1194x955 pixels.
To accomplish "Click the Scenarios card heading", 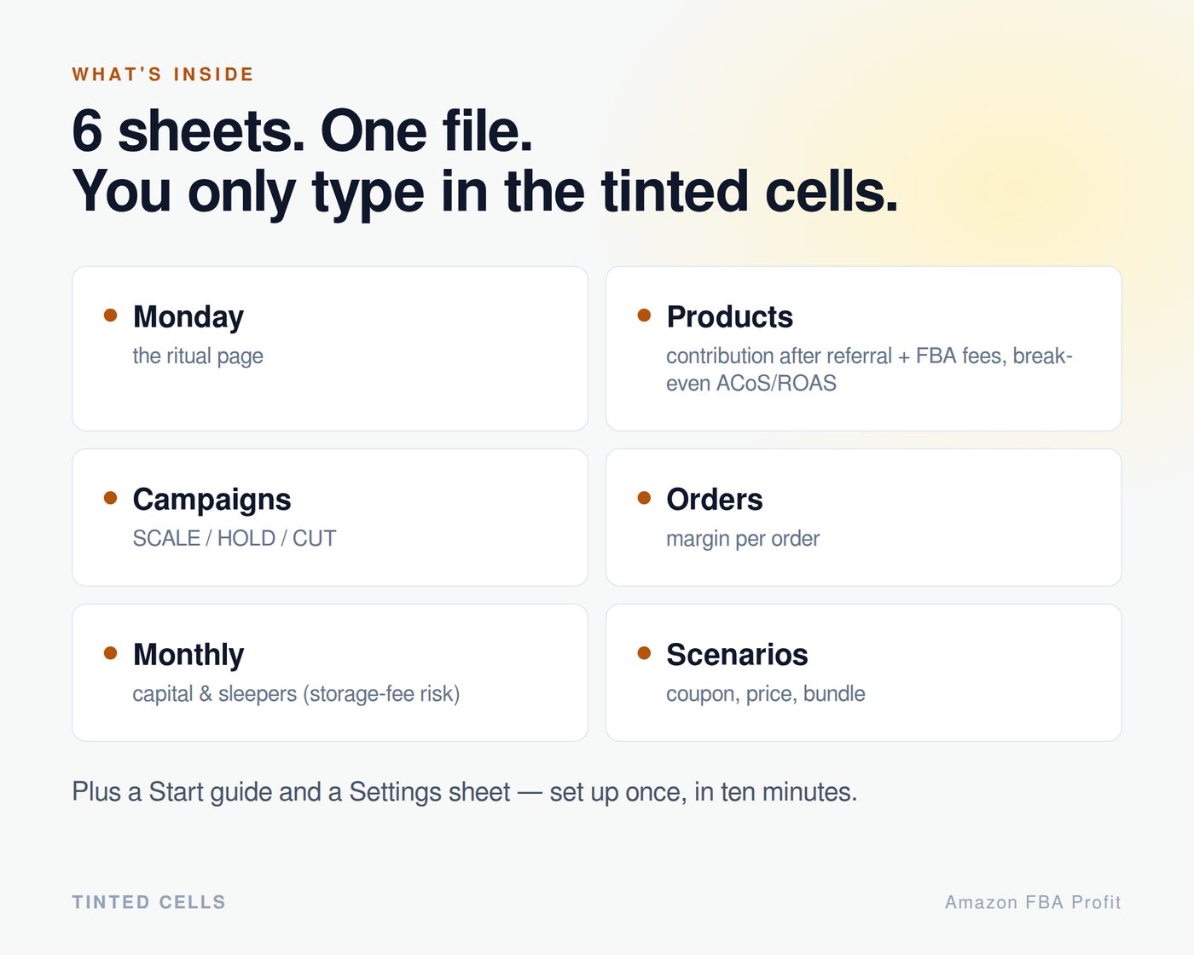I will point(737,655).
